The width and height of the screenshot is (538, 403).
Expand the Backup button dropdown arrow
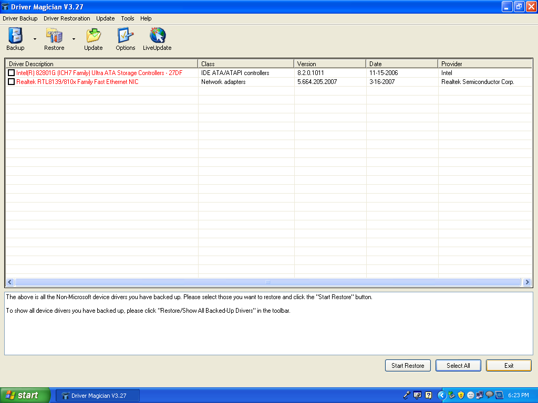35,39
